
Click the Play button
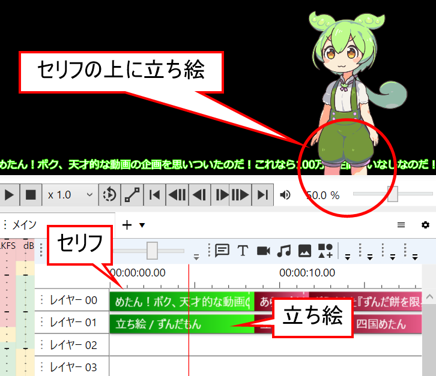9,195
